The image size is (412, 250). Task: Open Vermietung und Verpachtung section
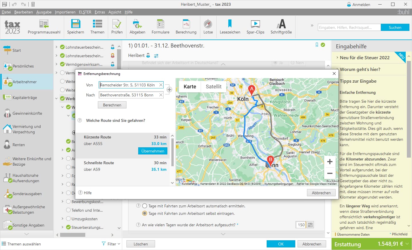coord(27,129)
